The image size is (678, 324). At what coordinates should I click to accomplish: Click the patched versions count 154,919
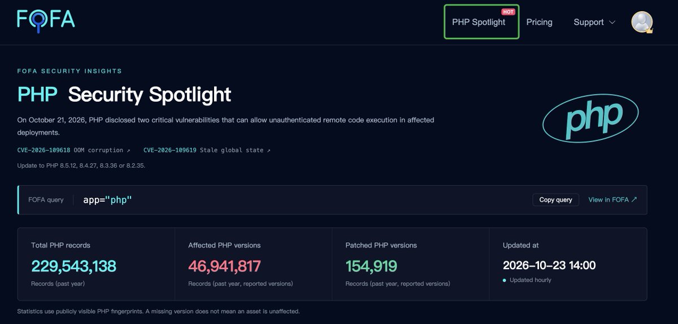371,266
